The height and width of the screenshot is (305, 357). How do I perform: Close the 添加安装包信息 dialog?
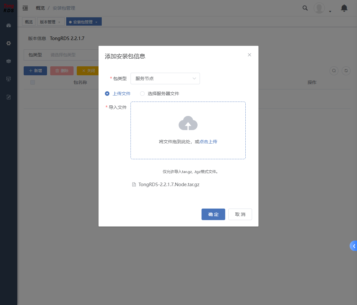tap(250, 55)
